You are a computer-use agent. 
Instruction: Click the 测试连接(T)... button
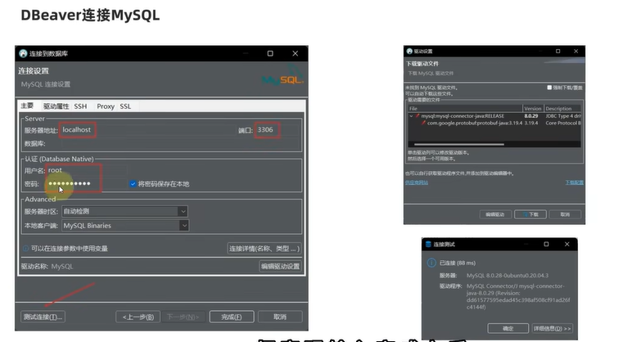(x=43, y=317)
